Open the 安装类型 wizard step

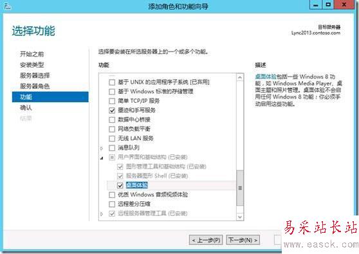point(32,65)
